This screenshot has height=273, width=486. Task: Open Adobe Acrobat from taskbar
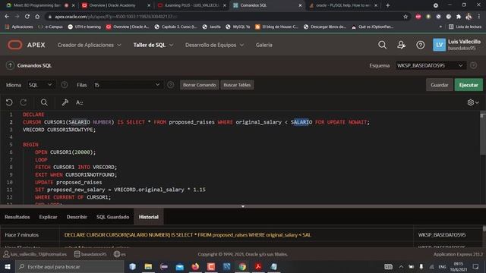(x=258, y=266)
